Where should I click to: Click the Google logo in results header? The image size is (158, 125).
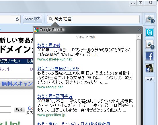tap(36, 30)
